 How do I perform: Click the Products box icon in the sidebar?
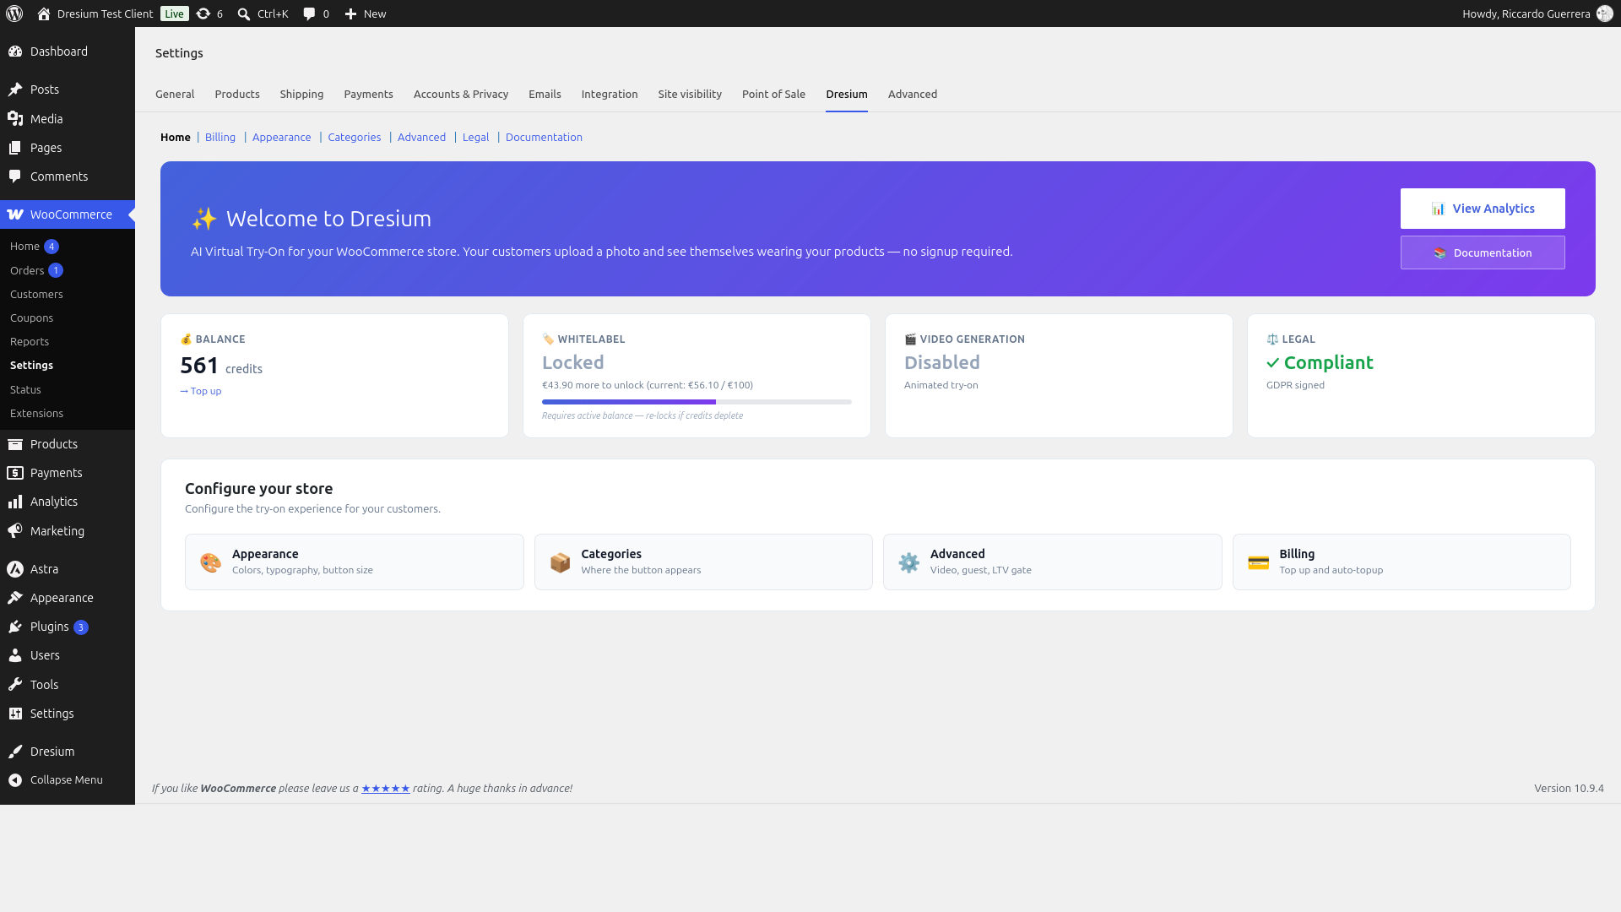15,444
